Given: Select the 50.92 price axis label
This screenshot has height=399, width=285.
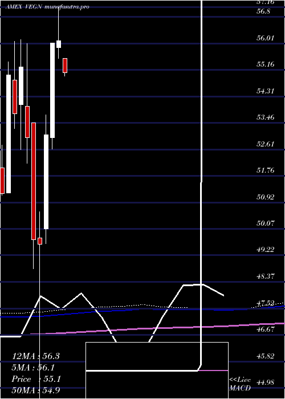Looking at the screenshot, I should pos(266,197).
